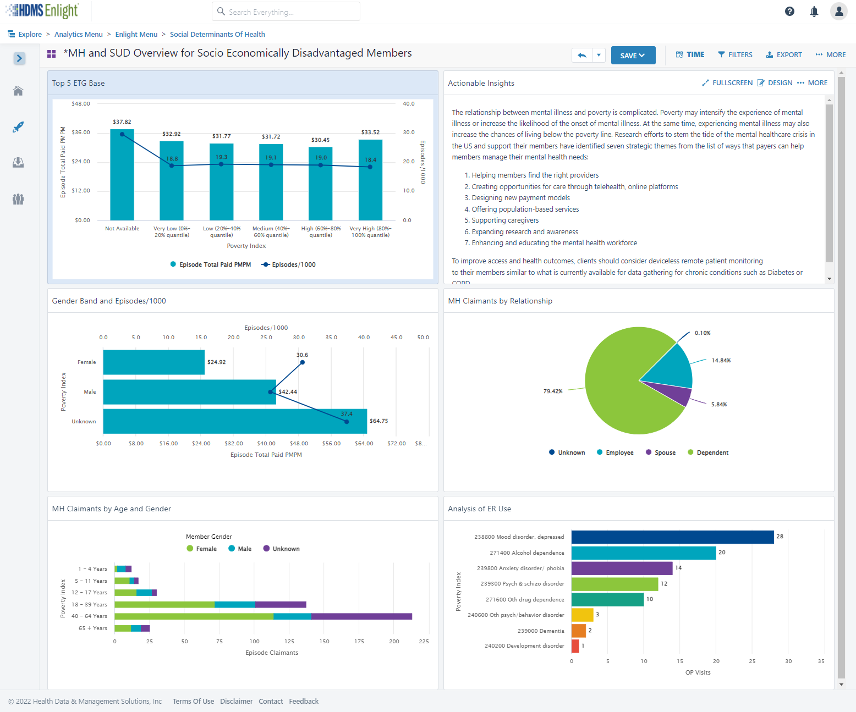Expand the left sidebar arrow
The image size is (856, 712).
click(19, 58)
